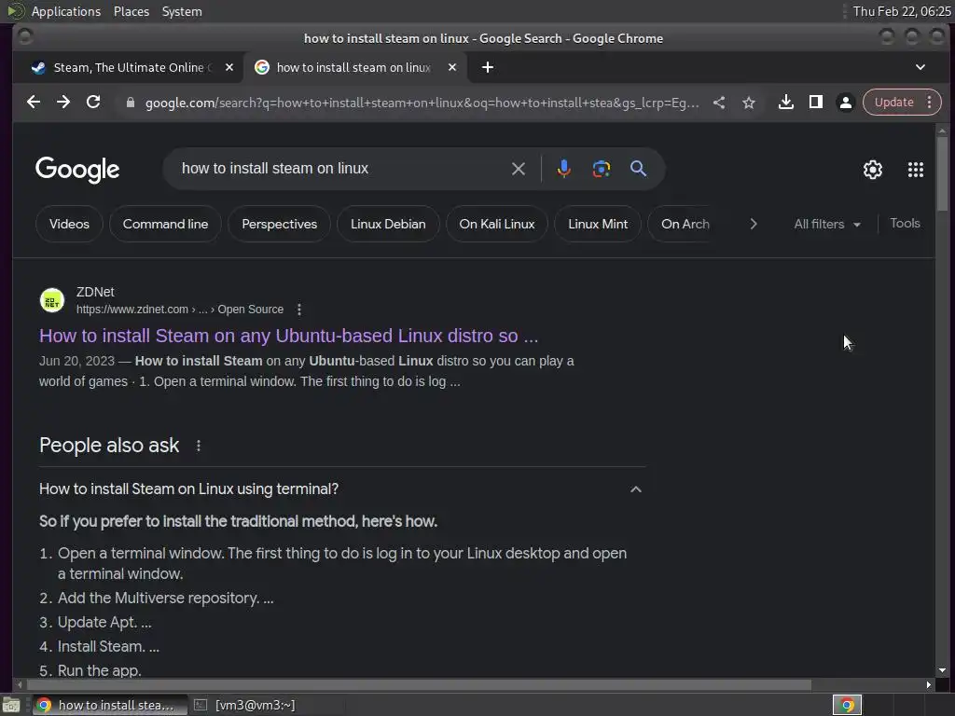Screen dimensions: 955x716
Task: Open the Chrome profile avatar icon
Action: point(845,103)
